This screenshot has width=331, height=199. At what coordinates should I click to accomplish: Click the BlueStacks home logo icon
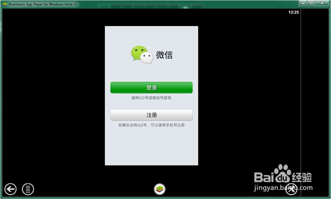[x=160, y=189]
